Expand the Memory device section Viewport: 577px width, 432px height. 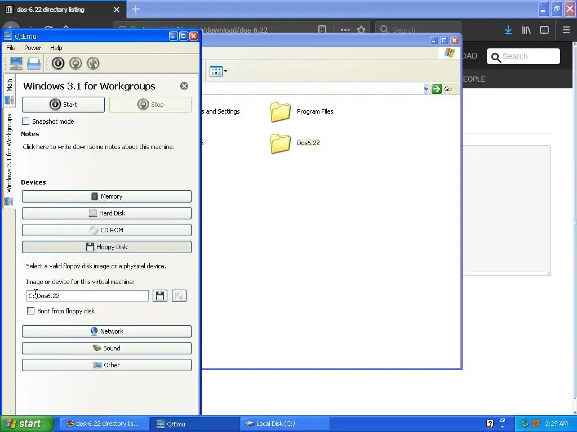click(106, 196)
